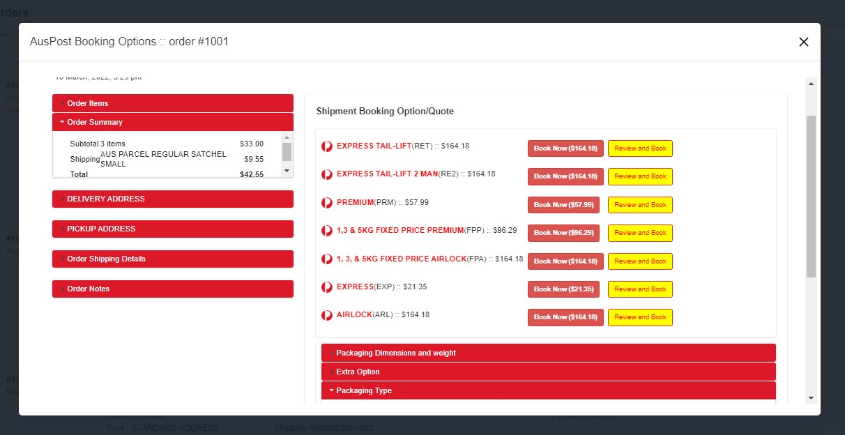Click the EXPRESS TAIL-LIFT service name
The height and width of the screenshot is (435, 845).
374,146
